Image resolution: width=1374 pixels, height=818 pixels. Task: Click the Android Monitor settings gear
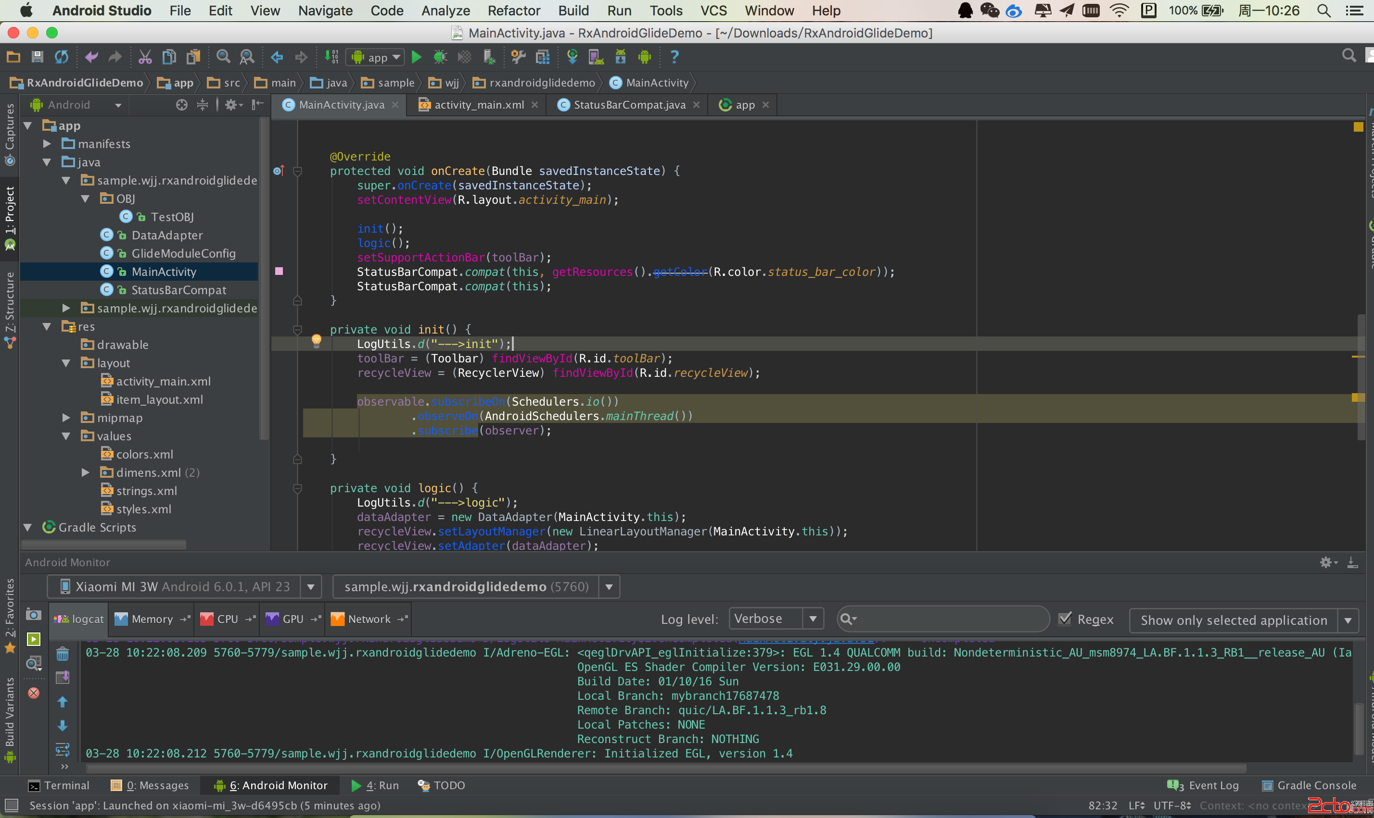tap(1326, 562)
